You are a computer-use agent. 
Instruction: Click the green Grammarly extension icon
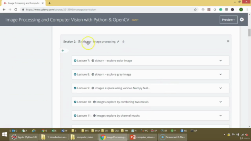coord(220,9)
